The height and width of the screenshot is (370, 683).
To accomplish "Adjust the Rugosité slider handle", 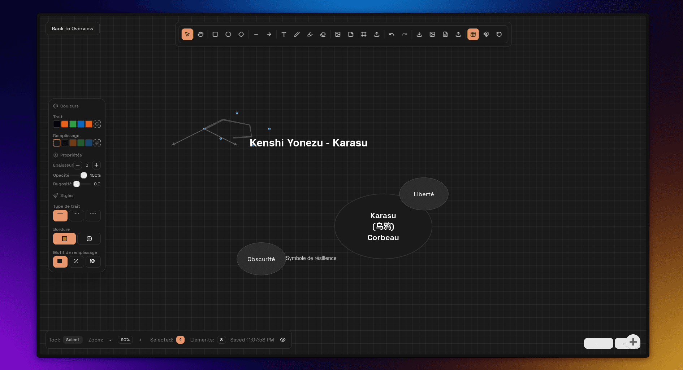I will pyautogui.click(x=77, y=184).
